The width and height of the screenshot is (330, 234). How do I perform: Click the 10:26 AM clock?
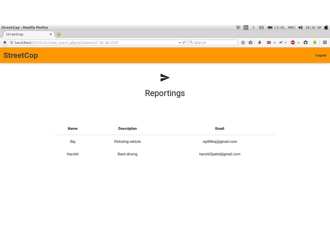tap(313, 27)
